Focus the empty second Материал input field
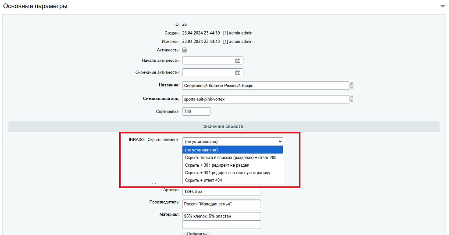Screen dimensions: 449x235 [x=221, y=224]
